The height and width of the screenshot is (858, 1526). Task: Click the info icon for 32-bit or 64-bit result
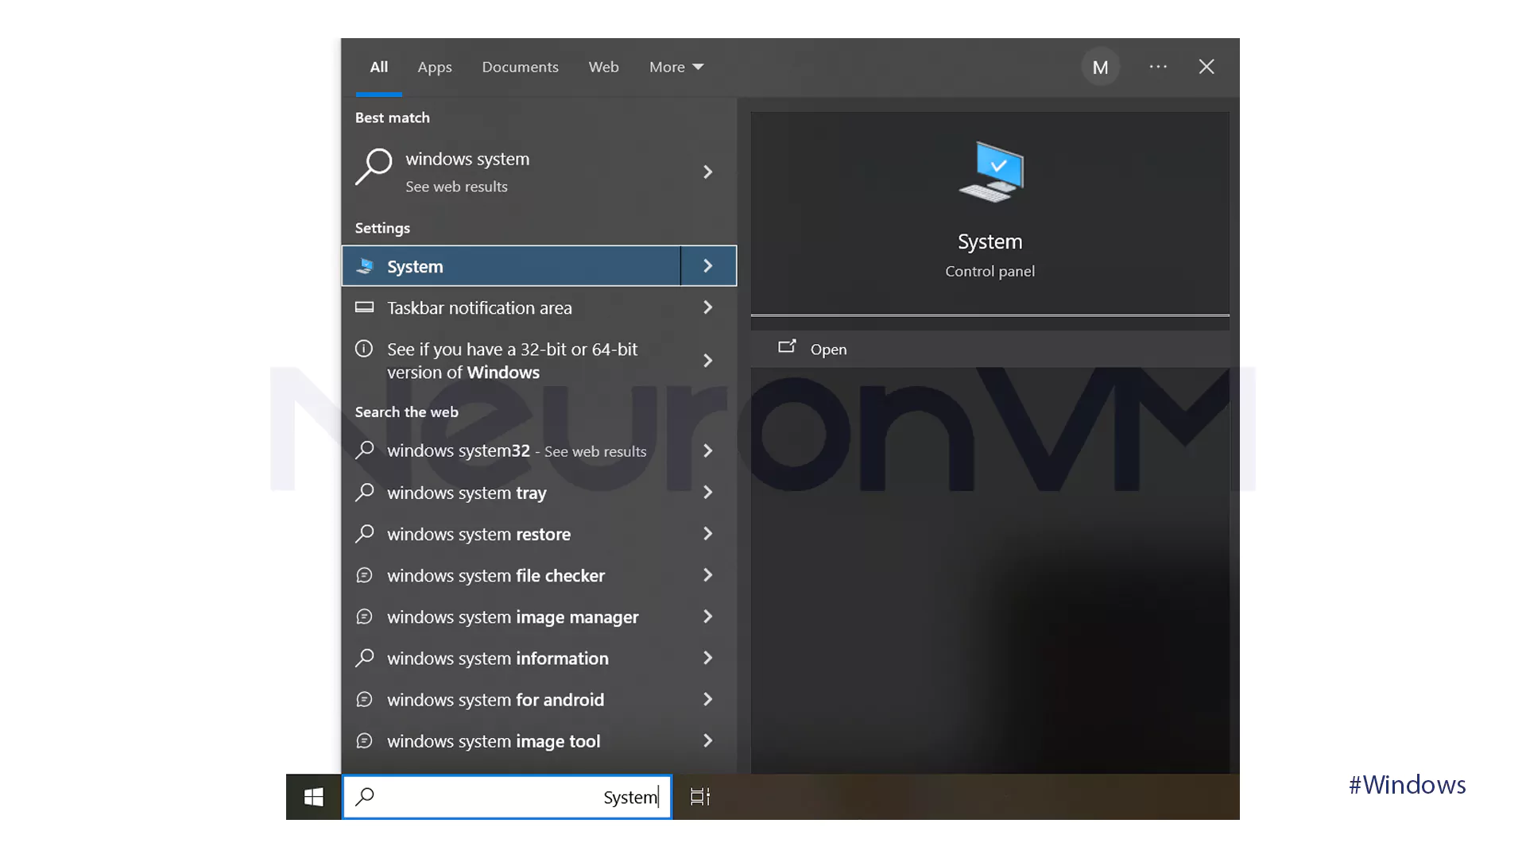point(364,349)
